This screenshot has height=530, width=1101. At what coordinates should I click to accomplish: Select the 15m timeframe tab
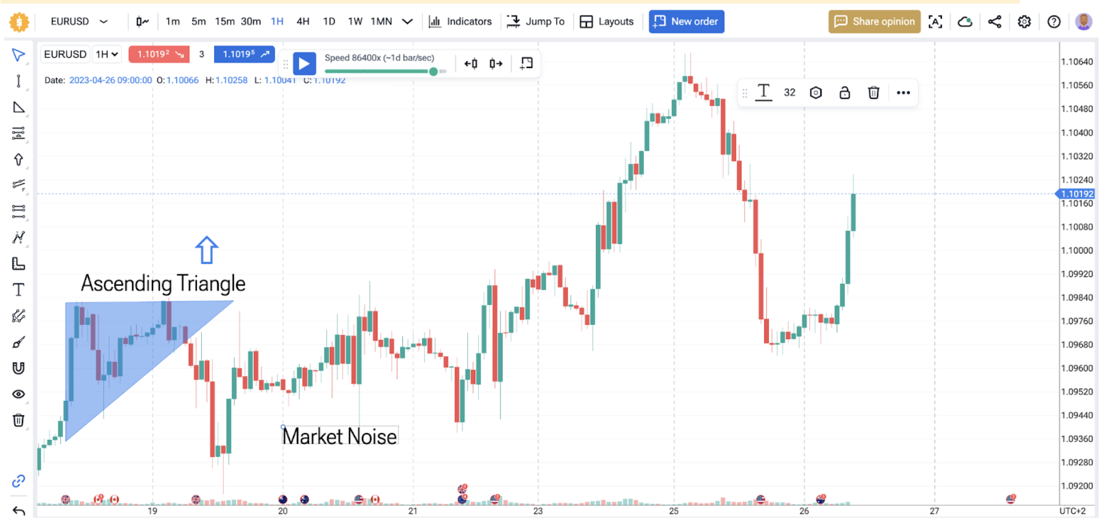click(x=225, y=21)
